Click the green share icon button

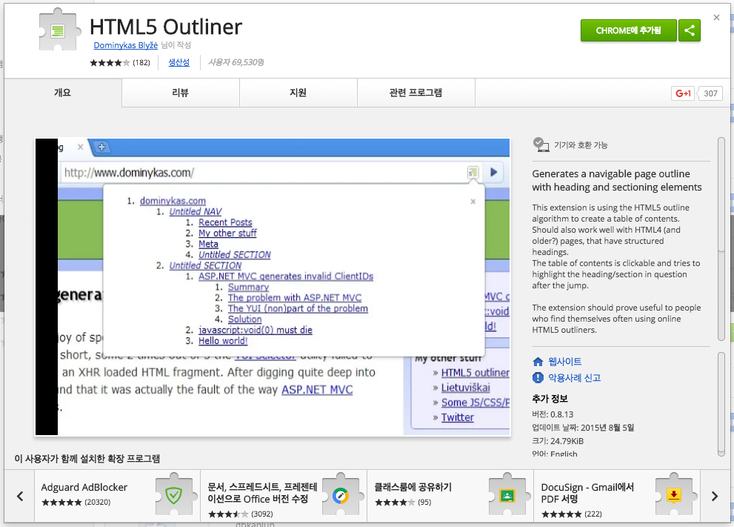pyautogui.click(x=690, y=30)
